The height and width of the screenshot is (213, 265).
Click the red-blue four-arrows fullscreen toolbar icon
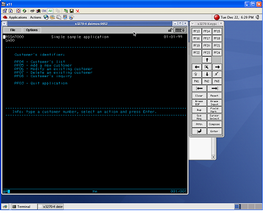click(x=19, y=11)
